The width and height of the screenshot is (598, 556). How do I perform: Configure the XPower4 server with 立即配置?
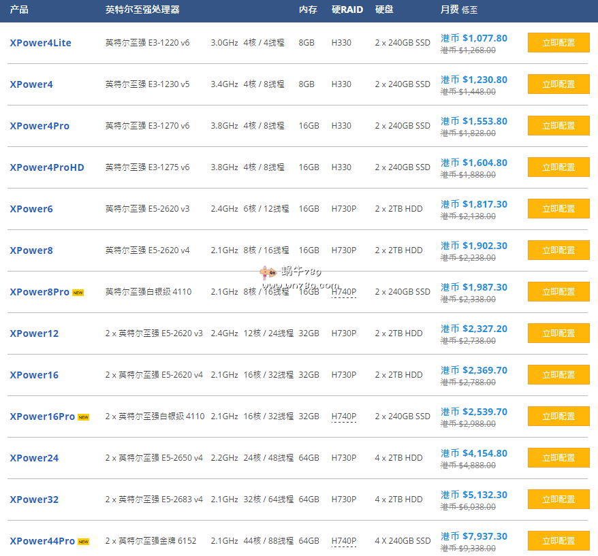click(x=558, y=84)
